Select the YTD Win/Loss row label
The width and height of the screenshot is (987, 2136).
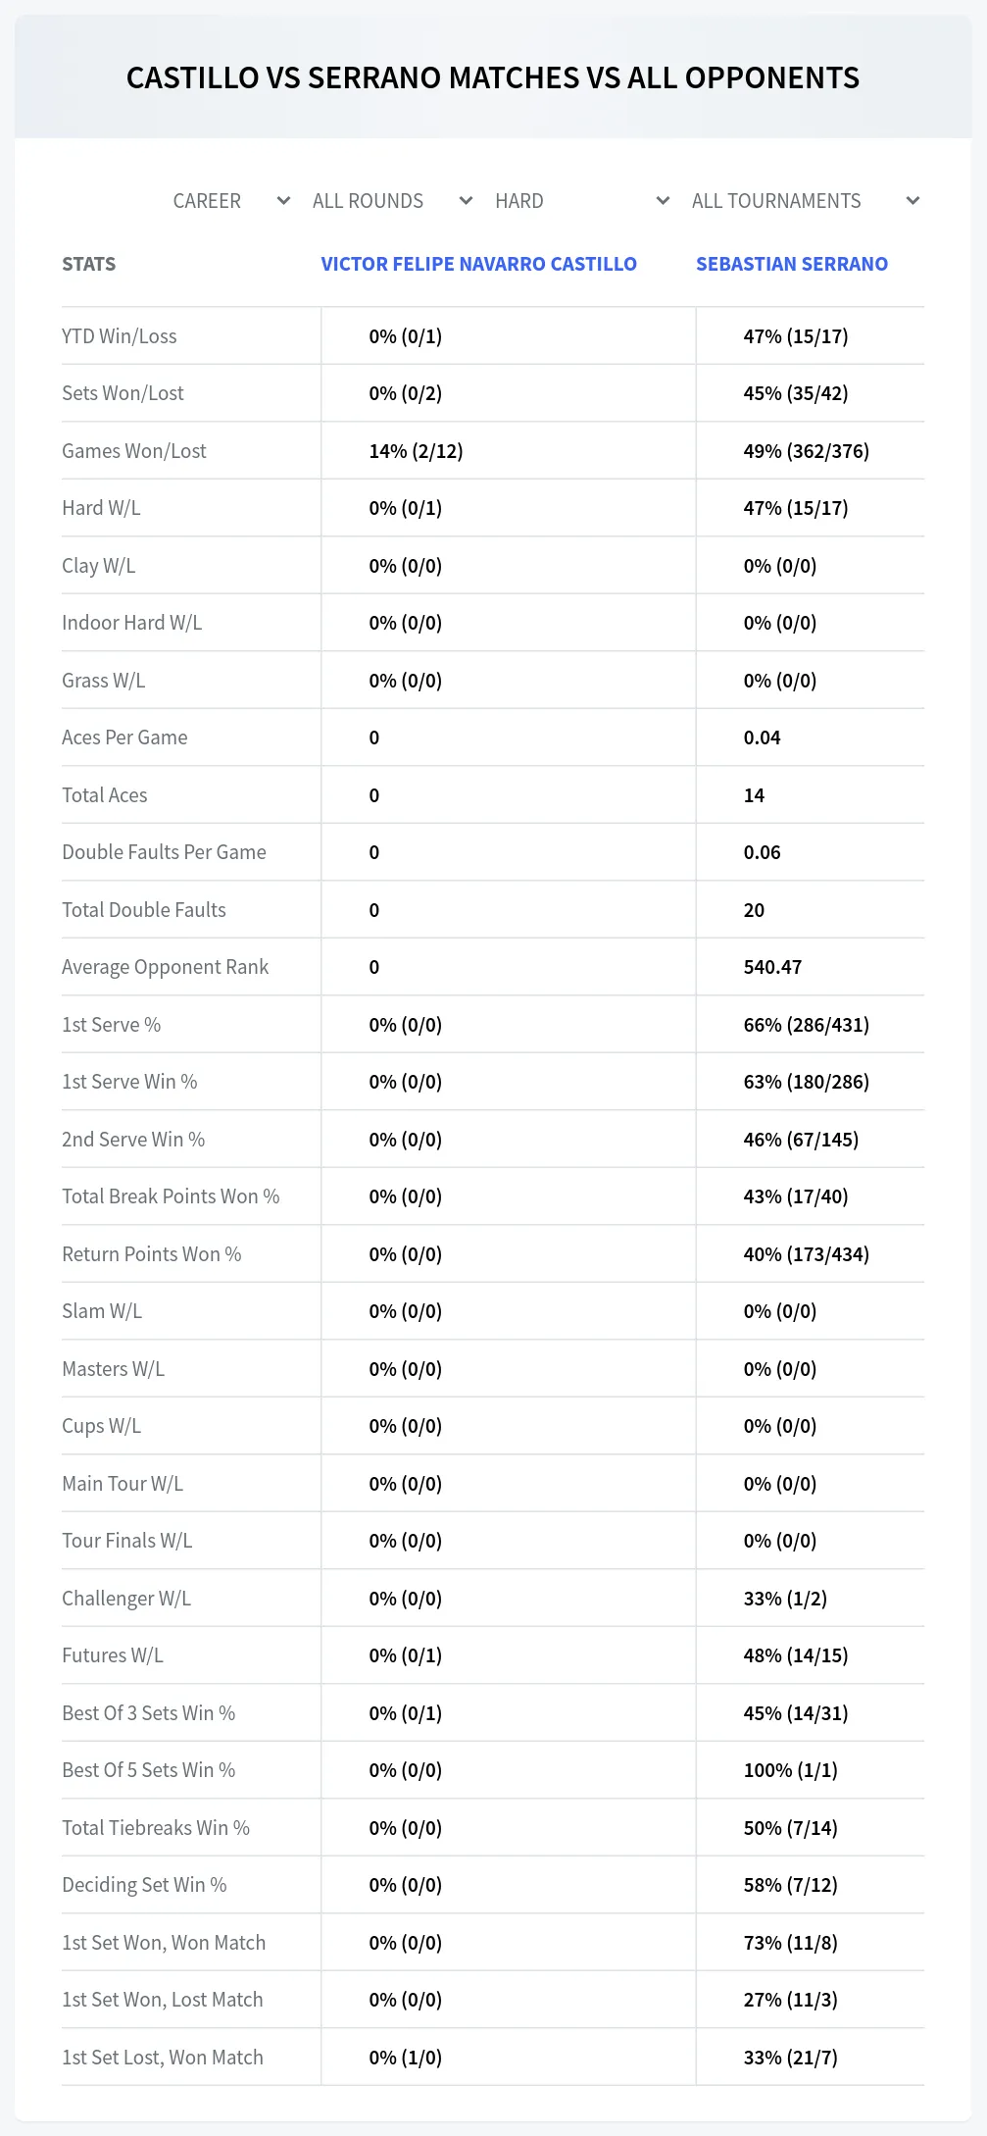tap(120, 336)
